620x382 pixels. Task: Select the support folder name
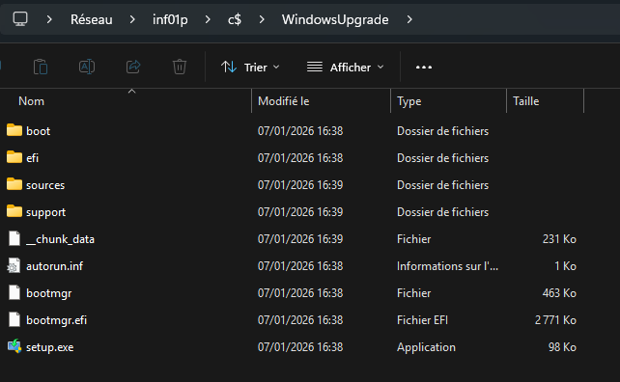pyautogui.click(x=45, y=212)
